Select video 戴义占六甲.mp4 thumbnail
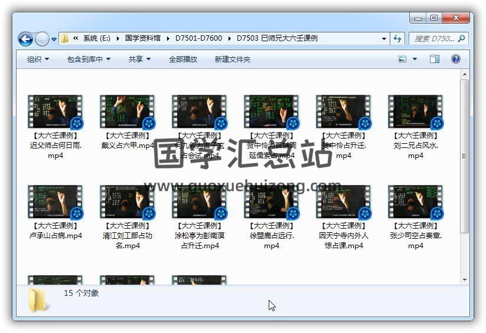Screen dimensions: 486x333 click(127, 111)
